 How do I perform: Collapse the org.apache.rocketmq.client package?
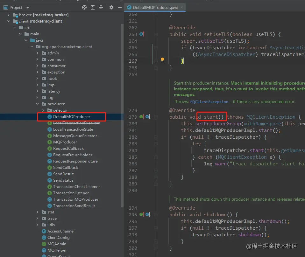[32, 47]
